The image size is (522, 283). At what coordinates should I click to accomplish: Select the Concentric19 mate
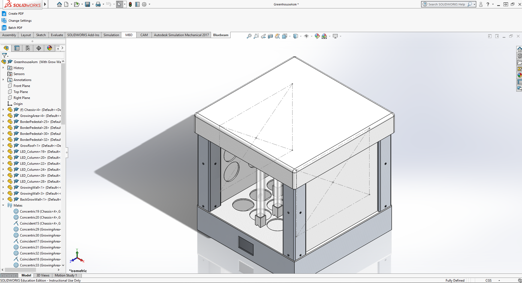[40, 212]
